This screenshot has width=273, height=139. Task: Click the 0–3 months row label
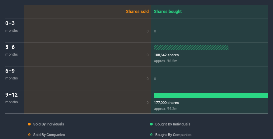(12, 26)
